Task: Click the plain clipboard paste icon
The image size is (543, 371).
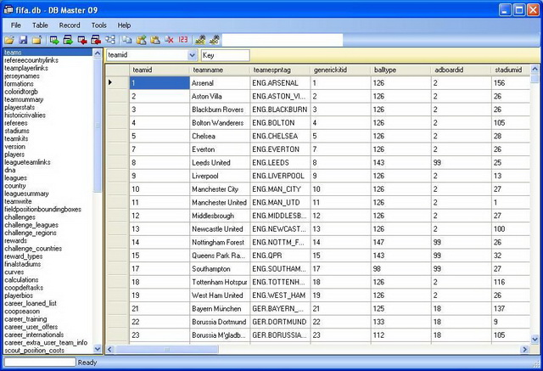Action: pos(155,40)
